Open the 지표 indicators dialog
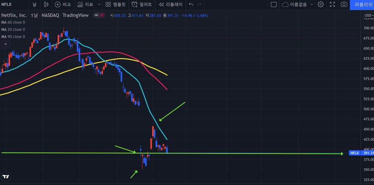This screenshot has width=374, height=185. pos(86,4)
